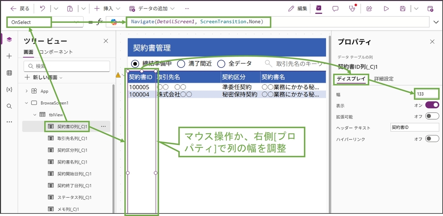Click the 取引先名 column header

click(x=188, y=77)
